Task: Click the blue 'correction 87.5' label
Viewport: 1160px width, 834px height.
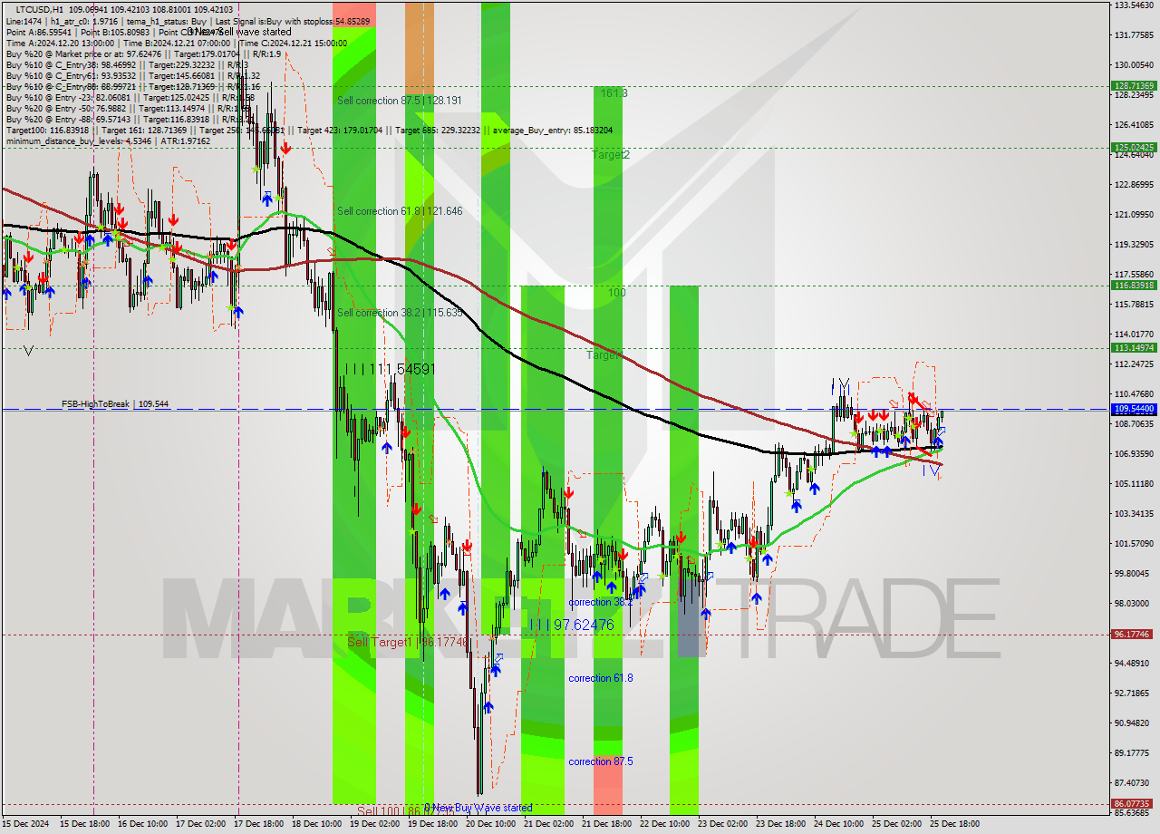Action: point(600,761)
